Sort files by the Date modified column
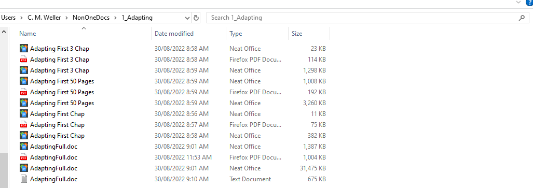This screenshot has height=188, width=533. click(174, 34)
